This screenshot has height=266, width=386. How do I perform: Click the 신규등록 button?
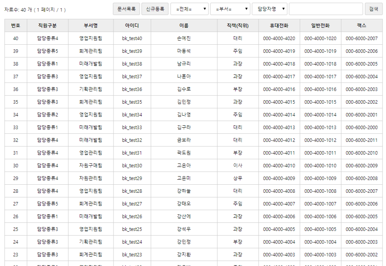(x=155, y=9)
